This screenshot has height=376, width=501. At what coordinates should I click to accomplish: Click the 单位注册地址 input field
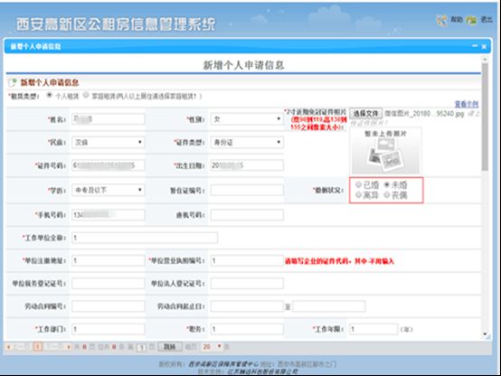coord(108,260)
